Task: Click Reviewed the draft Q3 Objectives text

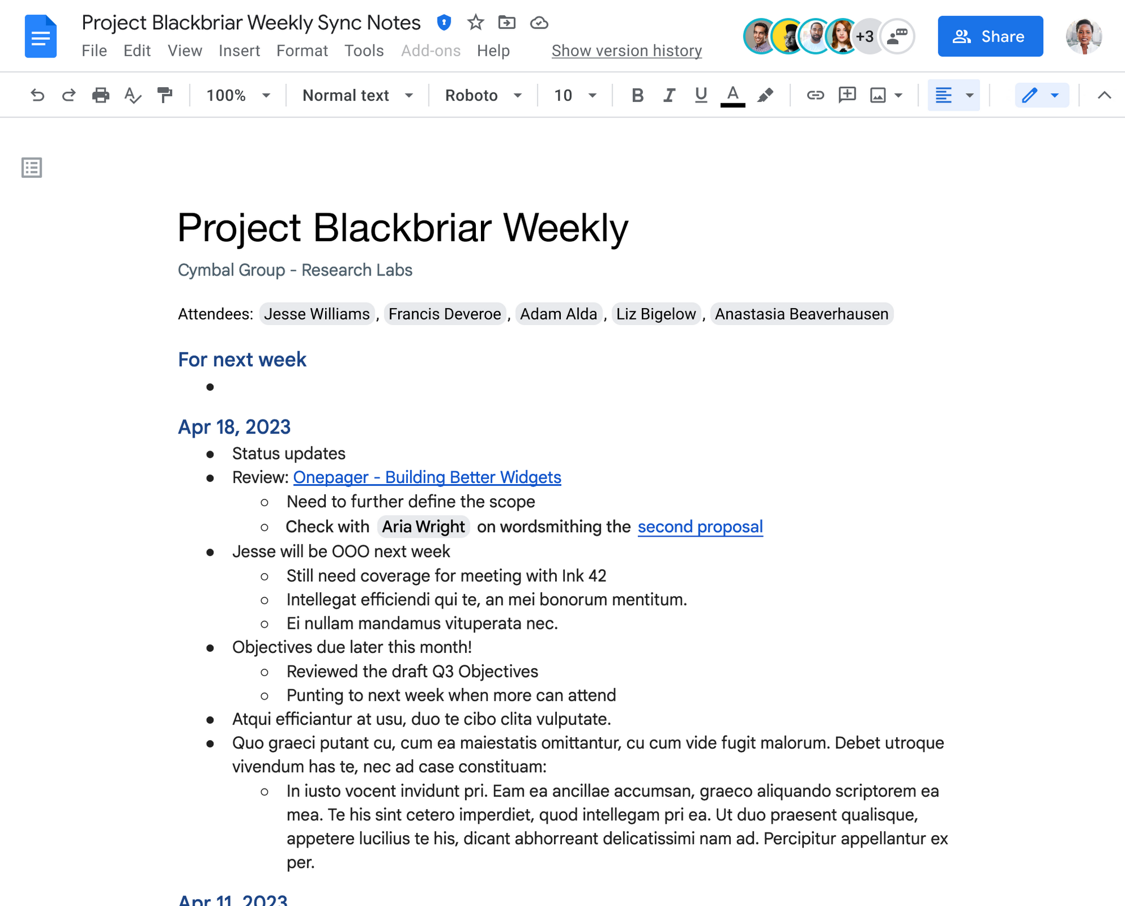Action: [412, 671]
